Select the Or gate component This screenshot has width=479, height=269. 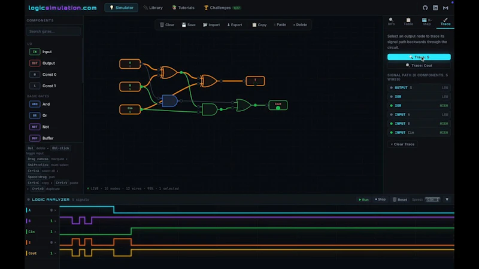[x=54, y=115]
